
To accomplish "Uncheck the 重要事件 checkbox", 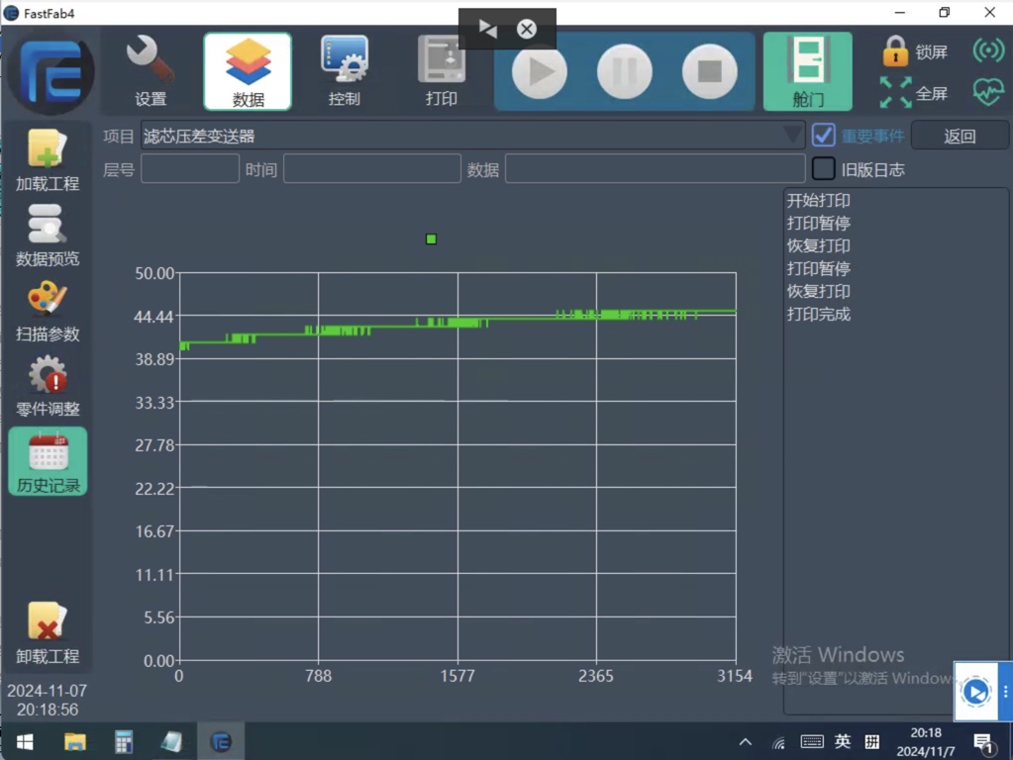I will click(x=823, y=136).
